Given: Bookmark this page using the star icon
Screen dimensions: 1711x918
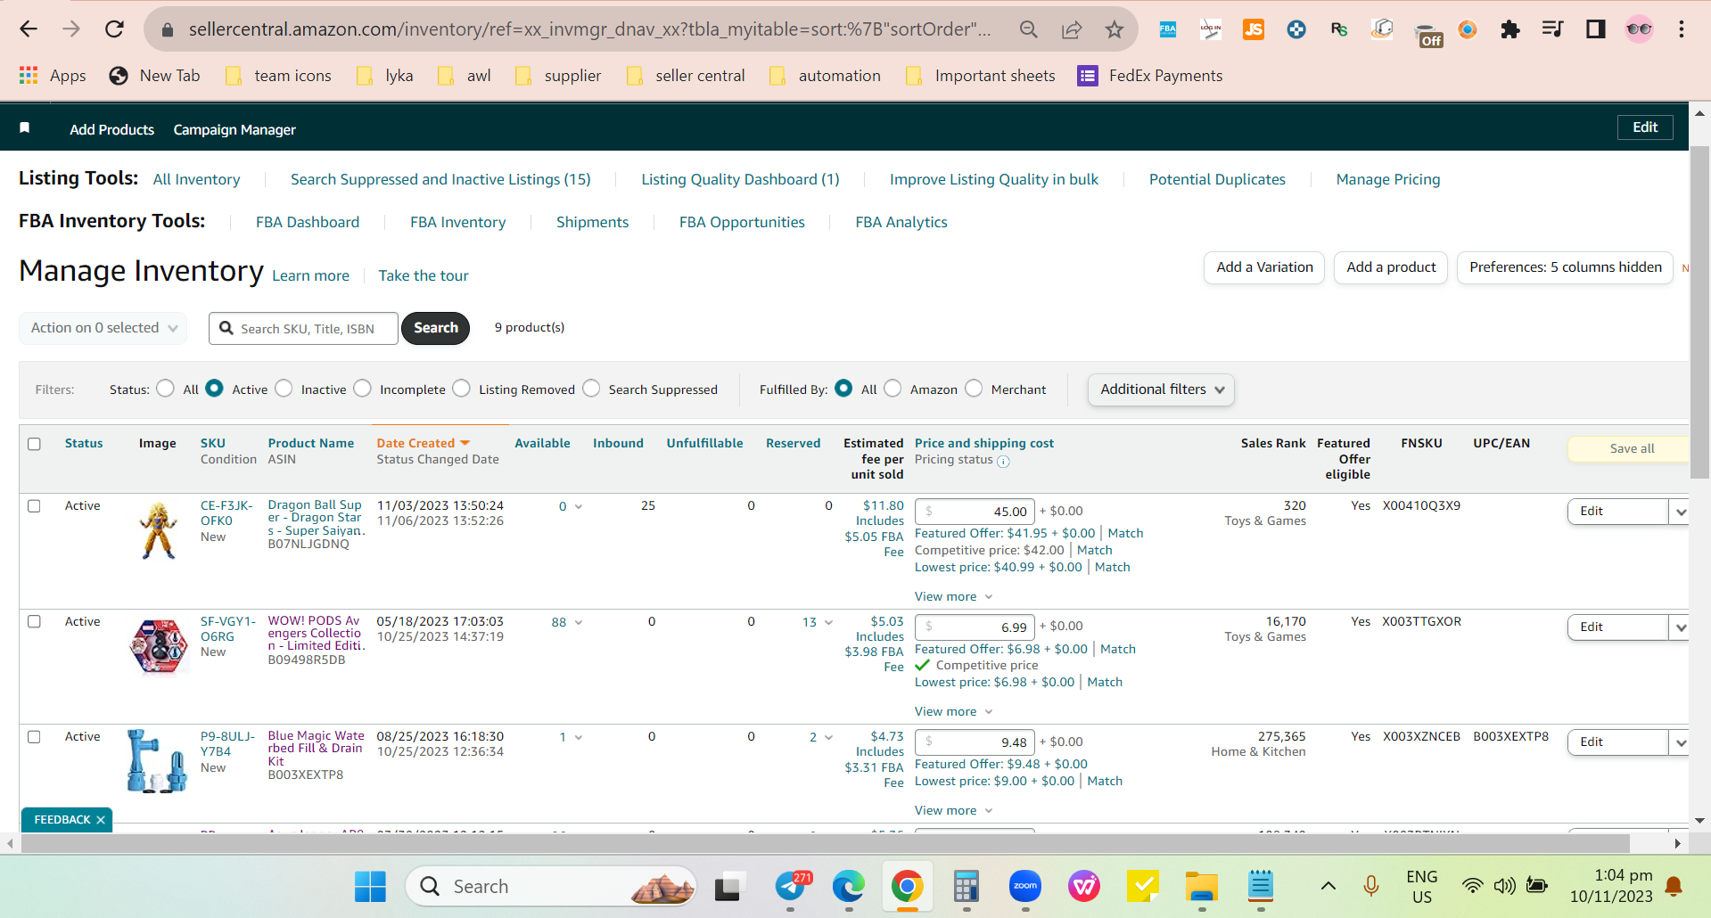Looking at the screenshot, I should click(1115, 29).
